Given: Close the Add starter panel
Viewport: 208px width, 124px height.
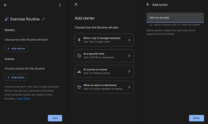Looking at the screenshot, I should click(x=76, y=4).
